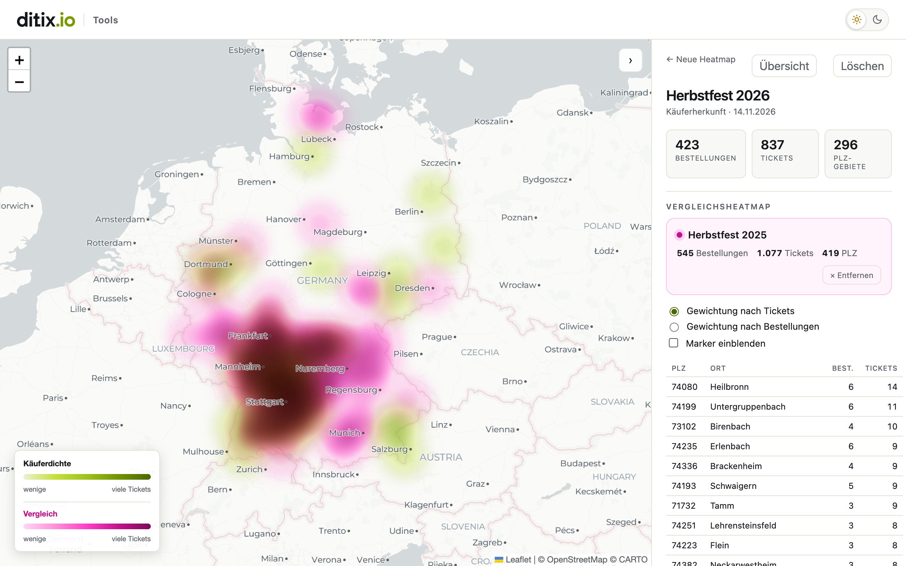
Task: Remove the Herbstfest 2025 comparison heatmap
Action: pos(851,275)
